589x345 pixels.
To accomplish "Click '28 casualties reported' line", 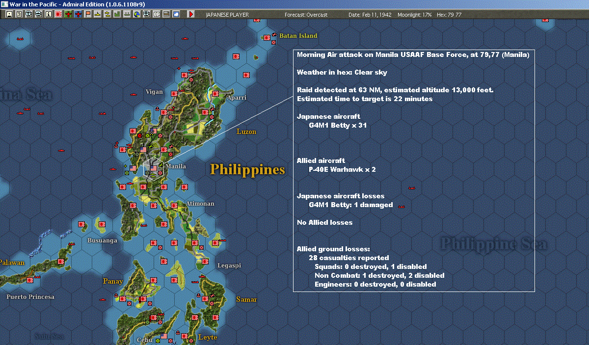I will click(x=349, y=258).
